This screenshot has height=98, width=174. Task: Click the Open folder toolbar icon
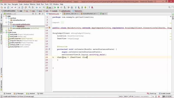[x=2, y=7]
